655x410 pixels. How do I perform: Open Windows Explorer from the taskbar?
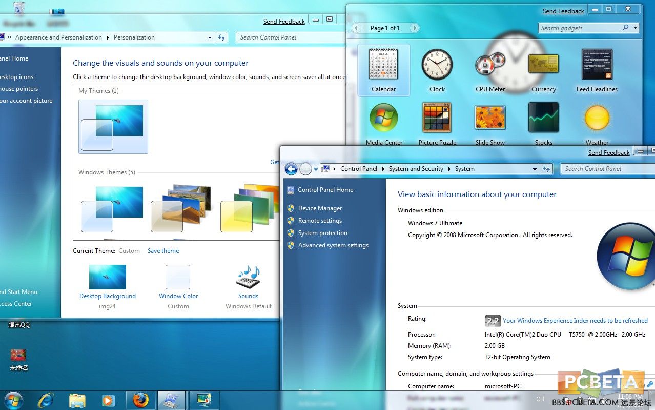[77, 400]
